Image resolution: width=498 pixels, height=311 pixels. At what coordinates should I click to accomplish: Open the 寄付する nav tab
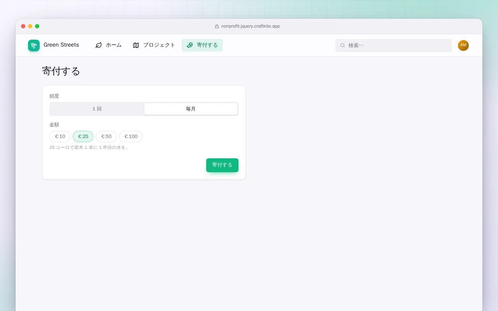tap(202, 45)
